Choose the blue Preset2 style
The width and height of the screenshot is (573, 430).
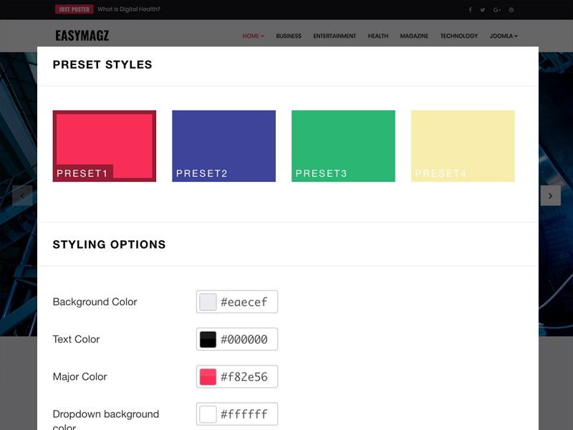click(223, 145)
